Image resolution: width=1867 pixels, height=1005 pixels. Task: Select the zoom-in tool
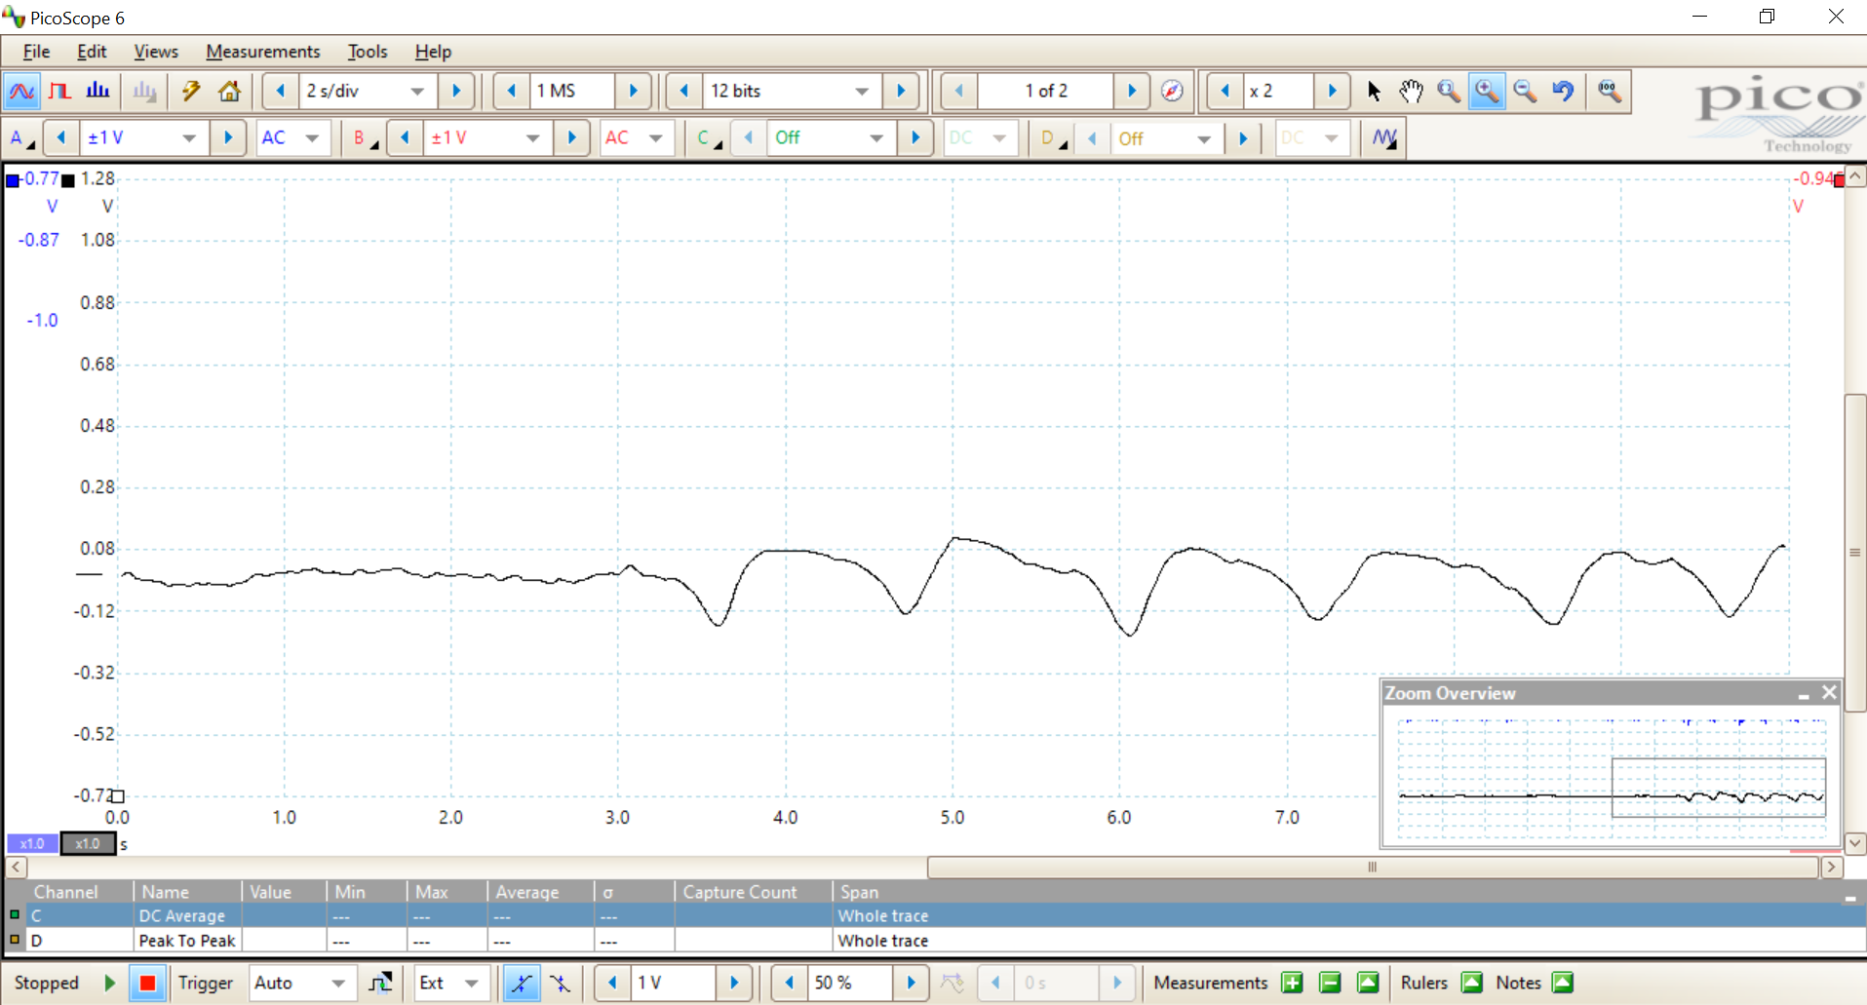coord(1487,91)
